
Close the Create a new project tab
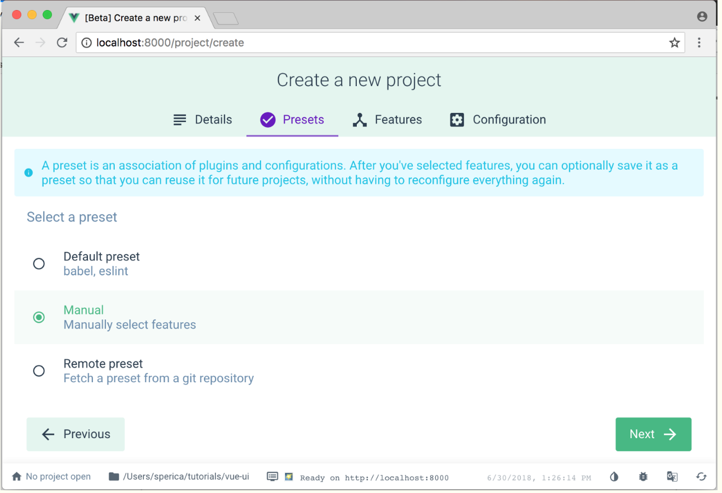[x=197, y=18]
